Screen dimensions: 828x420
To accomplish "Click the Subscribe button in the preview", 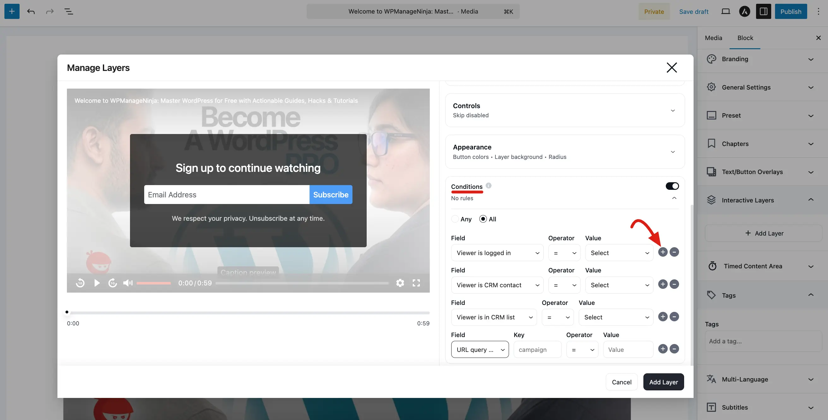I will 331,195.
